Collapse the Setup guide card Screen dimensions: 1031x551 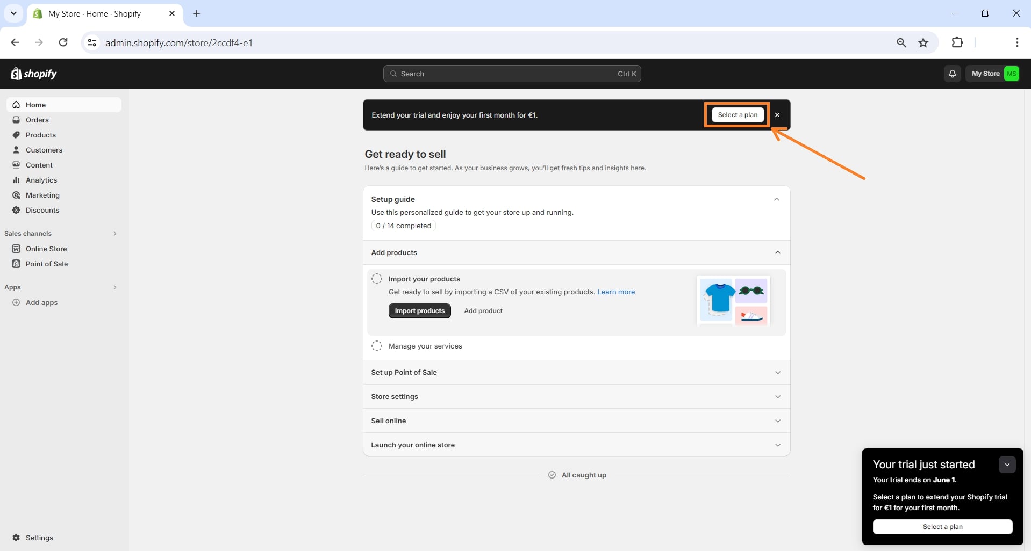pos(776,199)
